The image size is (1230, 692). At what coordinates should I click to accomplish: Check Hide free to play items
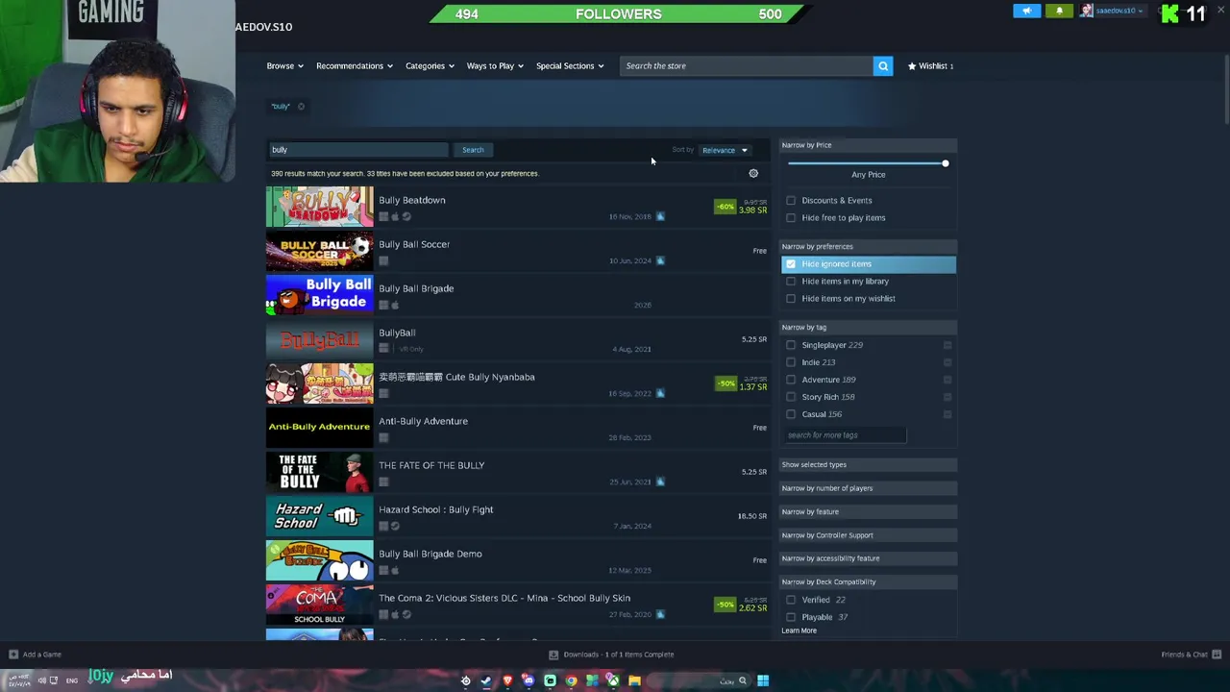791,218
